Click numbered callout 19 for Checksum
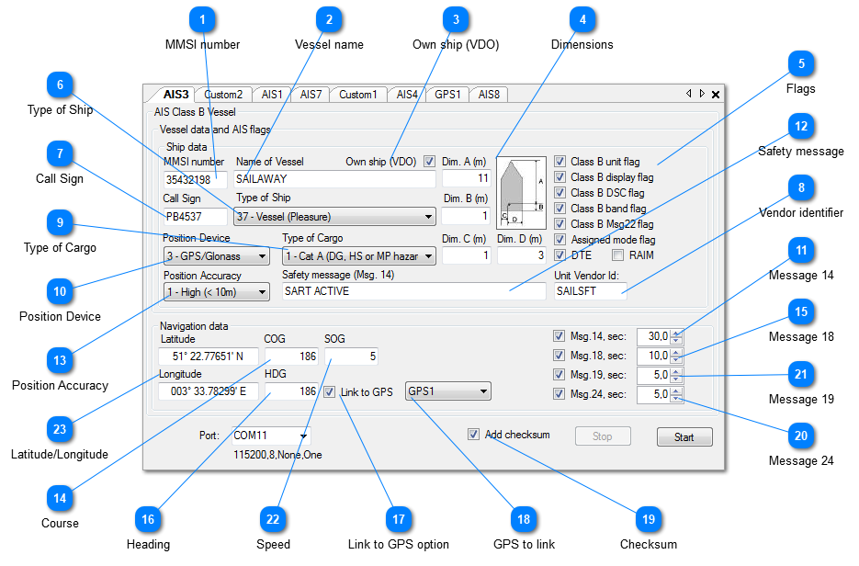Viewport: 859px width, 566px height. 649,519
